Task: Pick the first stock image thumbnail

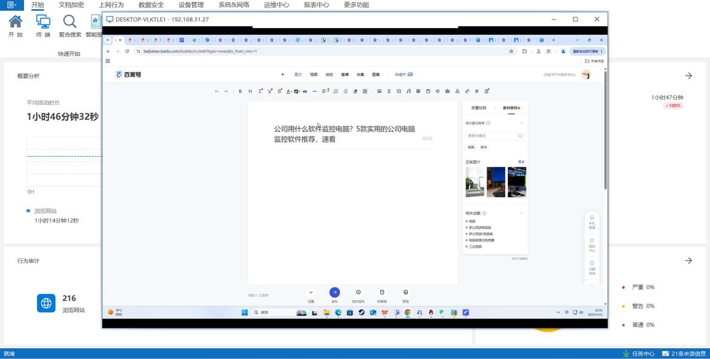Action: tap(474, 182)
